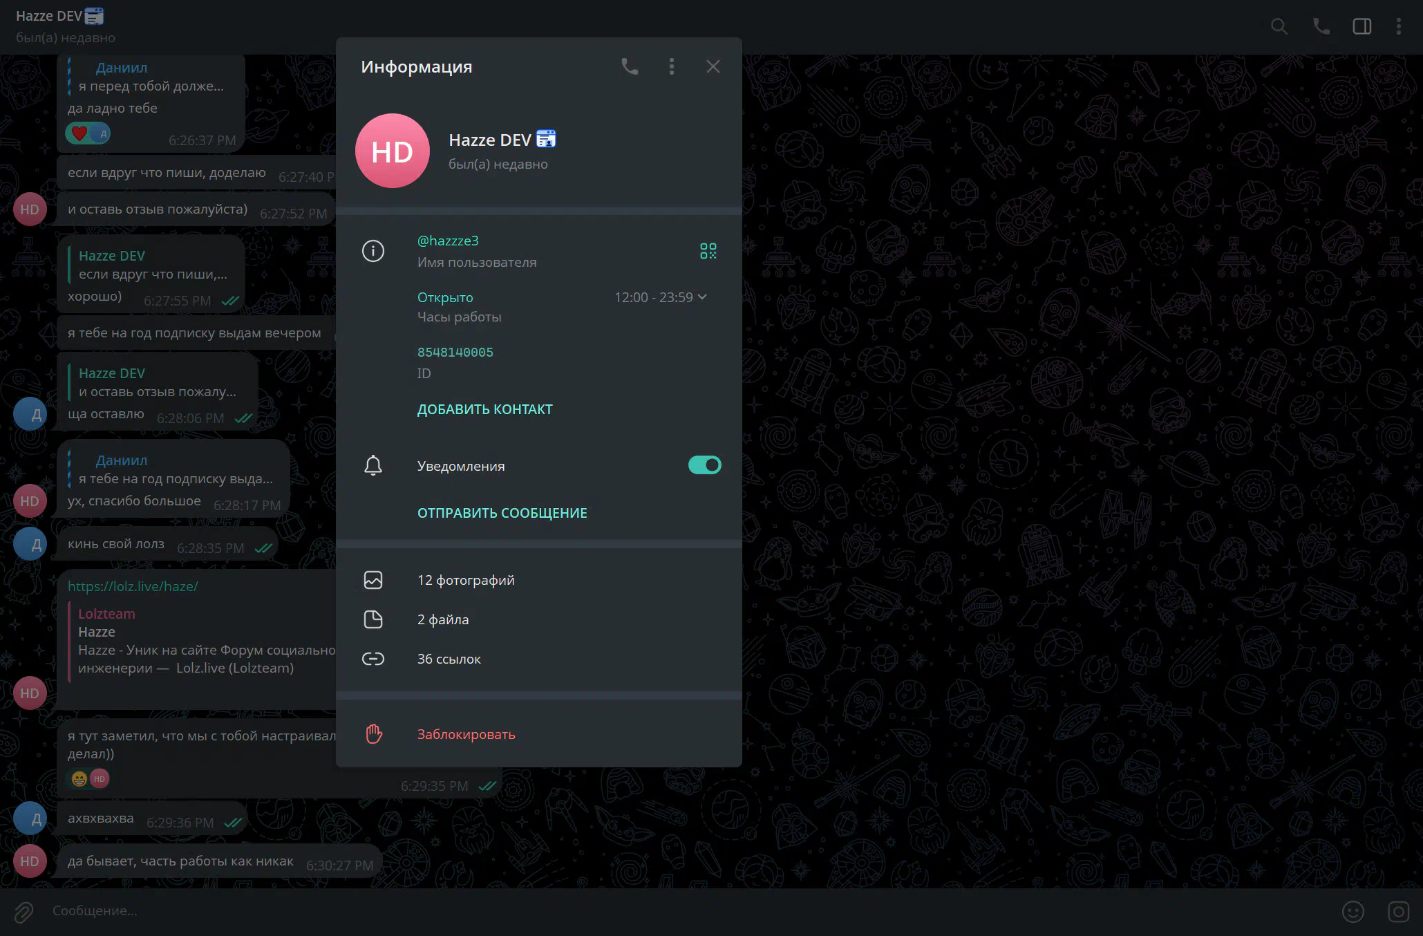Open the three-dot menu in the Info panel
This screenshot has height=936, width=1423.
point(671,66)
